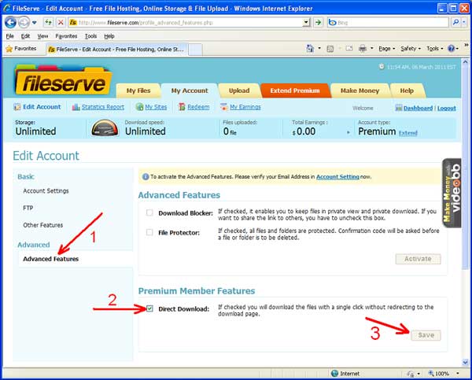Open the Extend Premium tab
Image resolution: width=472 pixels, height=380 pixels.
point(295,90)
